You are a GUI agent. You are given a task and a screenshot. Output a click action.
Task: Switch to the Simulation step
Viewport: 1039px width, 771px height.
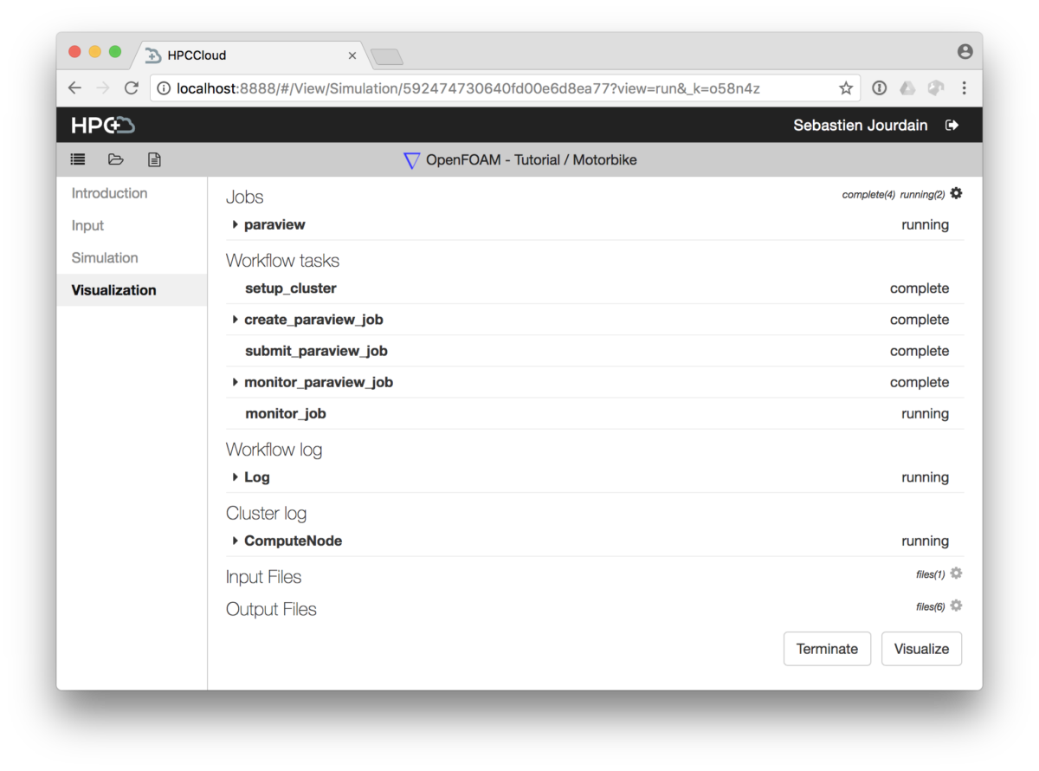click(x=105, y=258)
